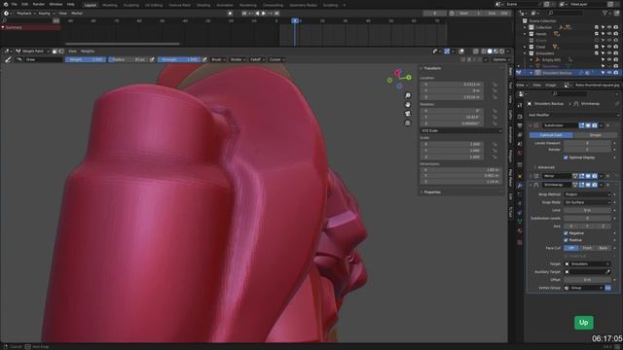Invert vertex group influence toggle
The width and height of the screenshot is (623, 350).
[607, 288]
